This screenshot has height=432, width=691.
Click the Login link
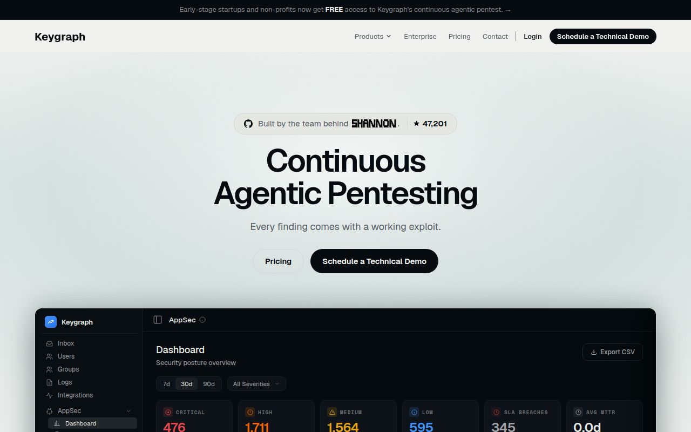tap(532, 37)
